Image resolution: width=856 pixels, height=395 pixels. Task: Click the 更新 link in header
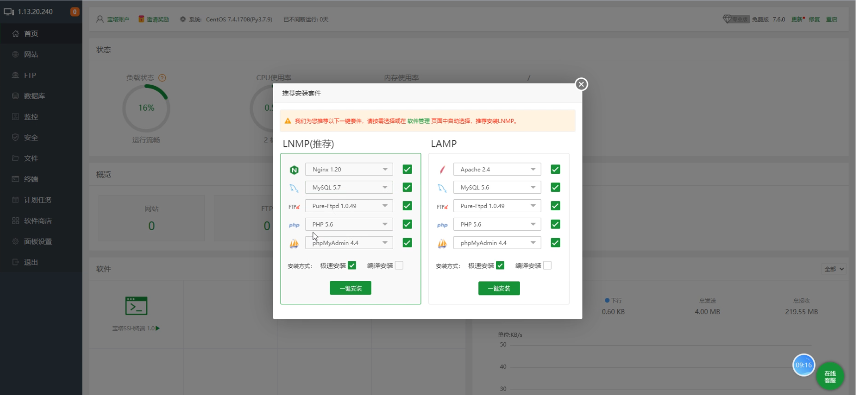(x=797, y=19)
